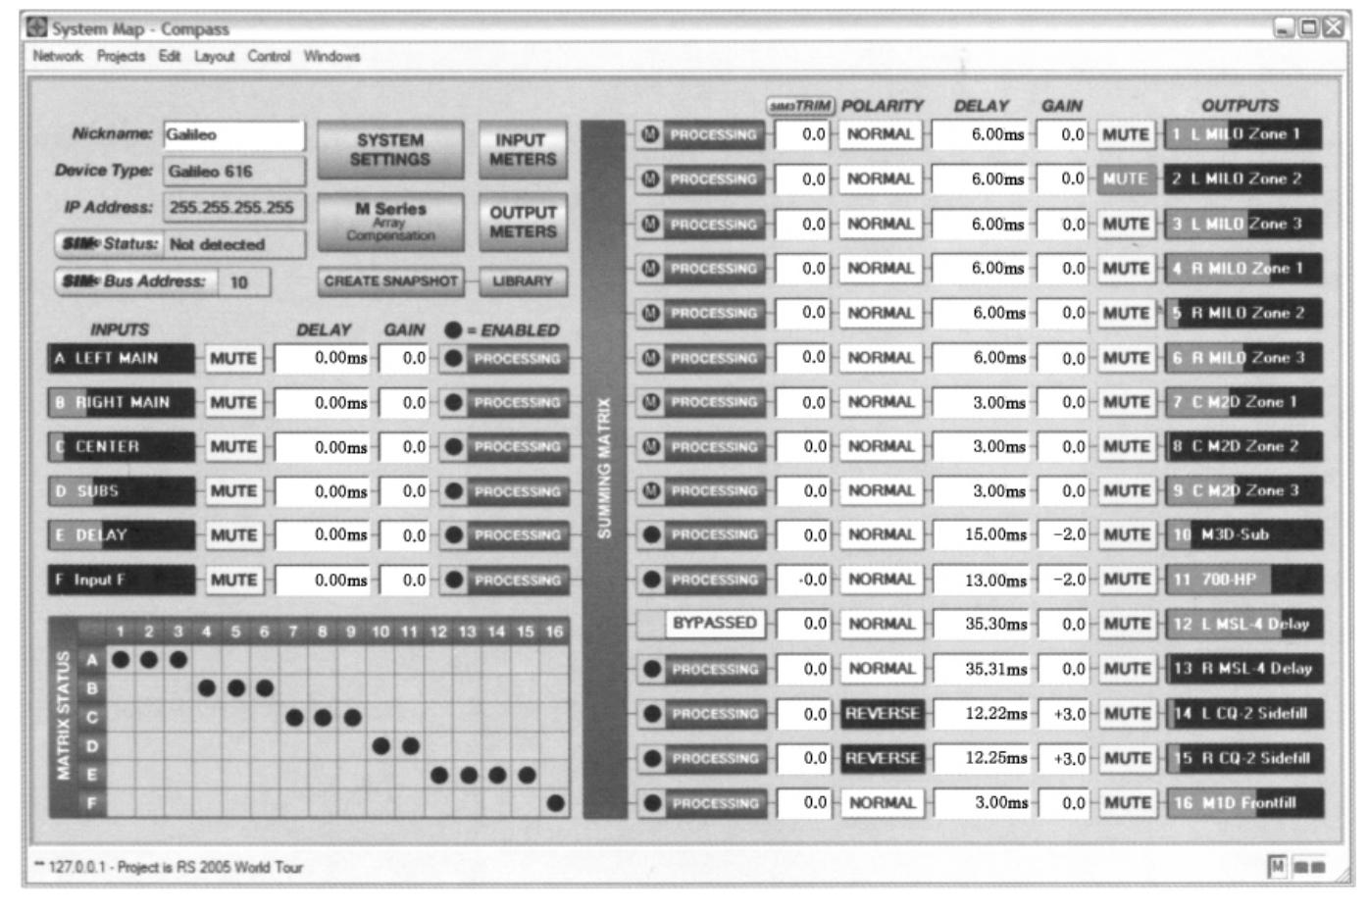Open the Projects menu
The image size is (1368, 911).
click(121, 56)
